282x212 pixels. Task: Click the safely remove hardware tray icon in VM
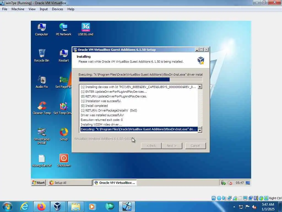[x=223, y=183]
